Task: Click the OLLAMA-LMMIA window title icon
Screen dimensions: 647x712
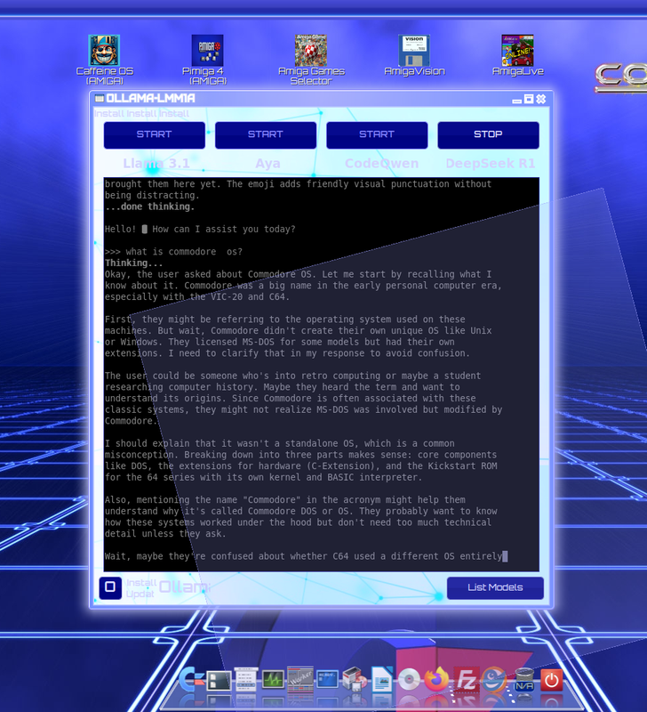Action: tap(99, 98)
